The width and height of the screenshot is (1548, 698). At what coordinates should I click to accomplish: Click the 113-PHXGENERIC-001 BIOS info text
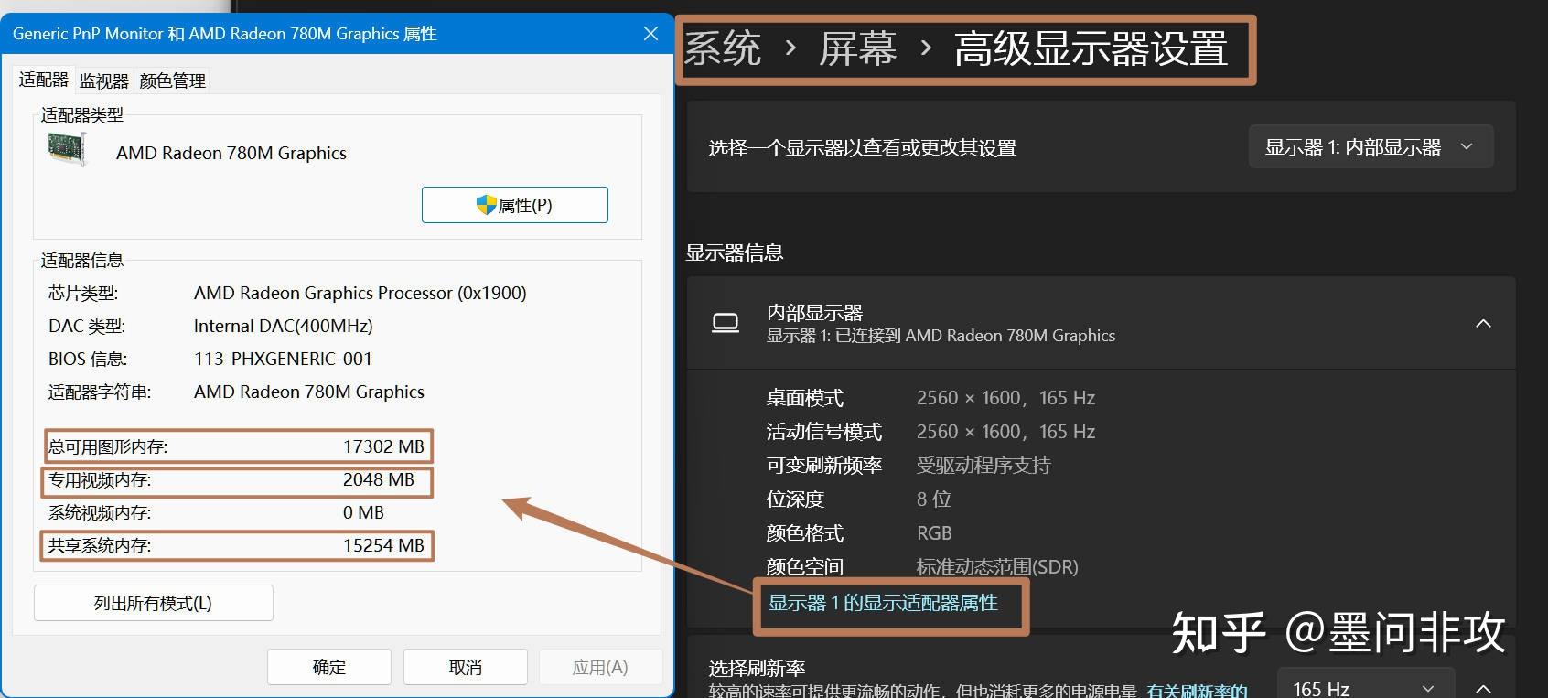pos(283,359)
